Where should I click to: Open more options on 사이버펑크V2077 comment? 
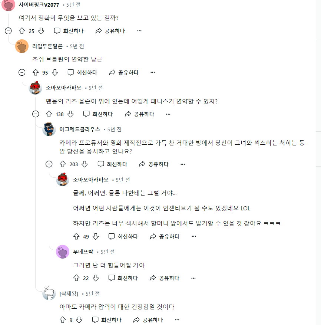coord(139,31)
